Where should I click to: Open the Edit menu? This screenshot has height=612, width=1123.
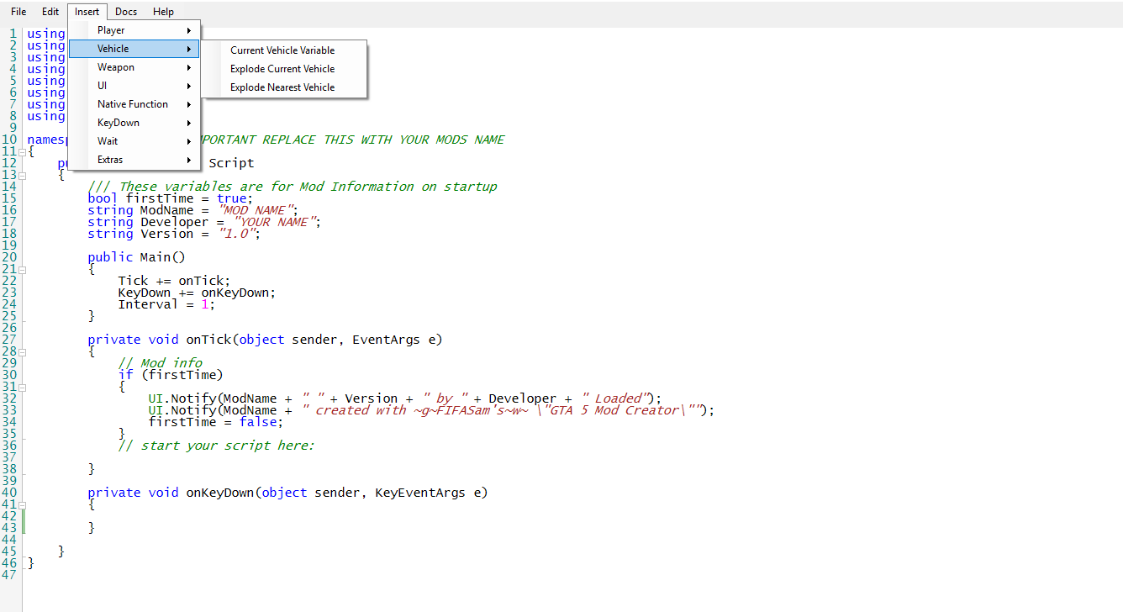[x=50, y=12]
